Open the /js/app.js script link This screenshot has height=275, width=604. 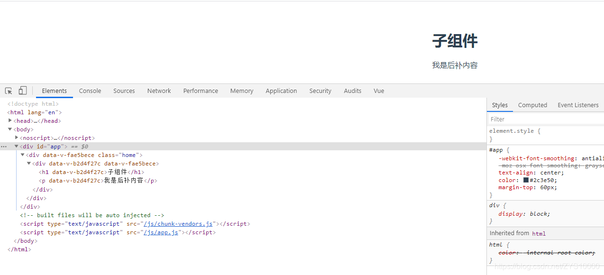click(x=161, y=232)
